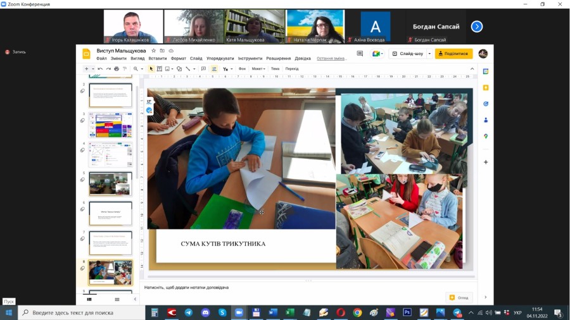Viewport: 570px width, 320px height.
Task: Open the Розширення menu
Action: [279, 58]
